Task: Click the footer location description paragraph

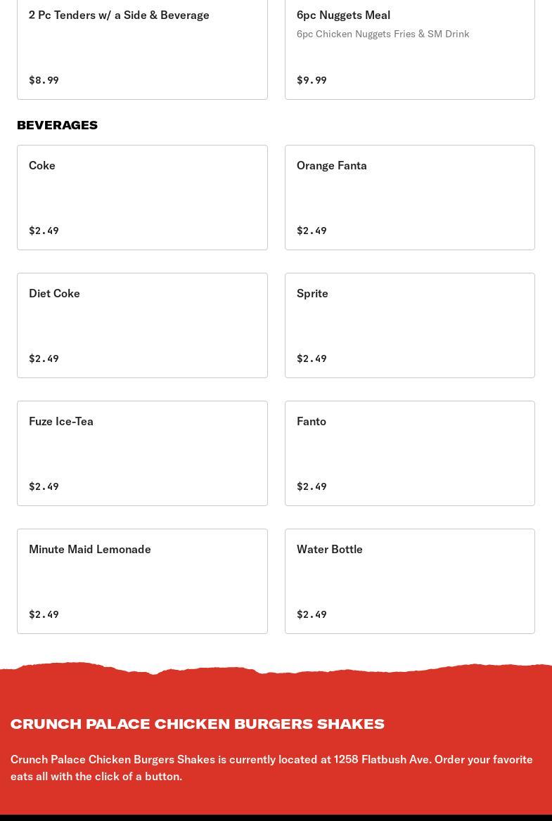Action: point(271,768)
